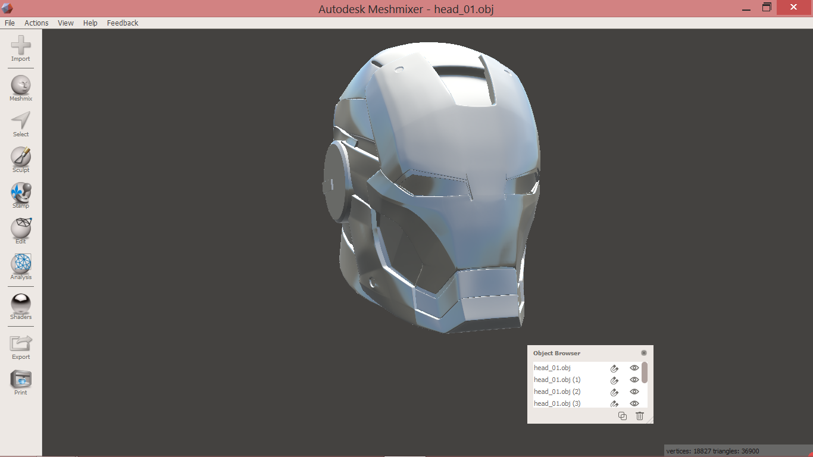Viewport: 813px width, 457px height.
Task: Toggle the magnet icon for head_01.obj (2)
Action: click(615, 392)
